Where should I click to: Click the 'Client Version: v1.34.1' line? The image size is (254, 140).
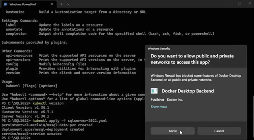(x=25, y=108)
